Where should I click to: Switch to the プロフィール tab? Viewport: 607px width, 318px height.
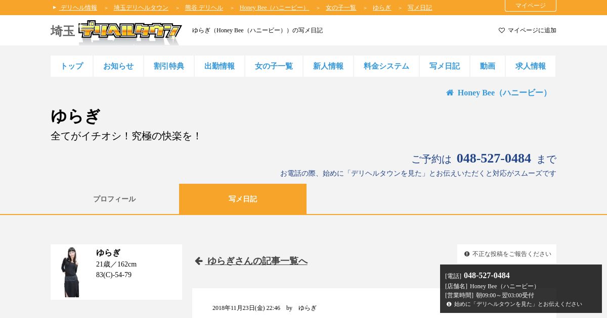point(114,199)
